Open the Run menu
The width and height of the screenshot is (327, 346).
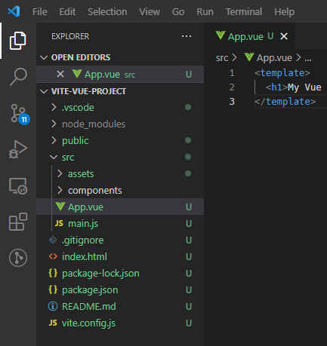pyautogui.click(x=205, y=12)
